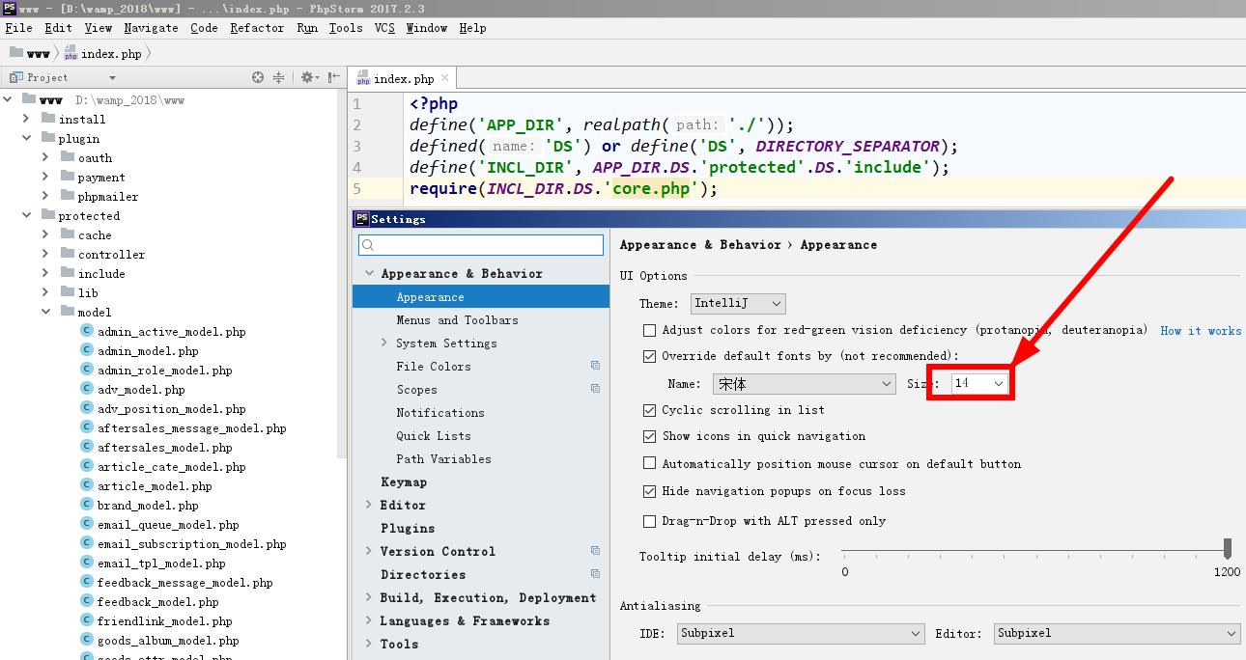Click the Tooltip initial delay slider handle

(1228, 548)
